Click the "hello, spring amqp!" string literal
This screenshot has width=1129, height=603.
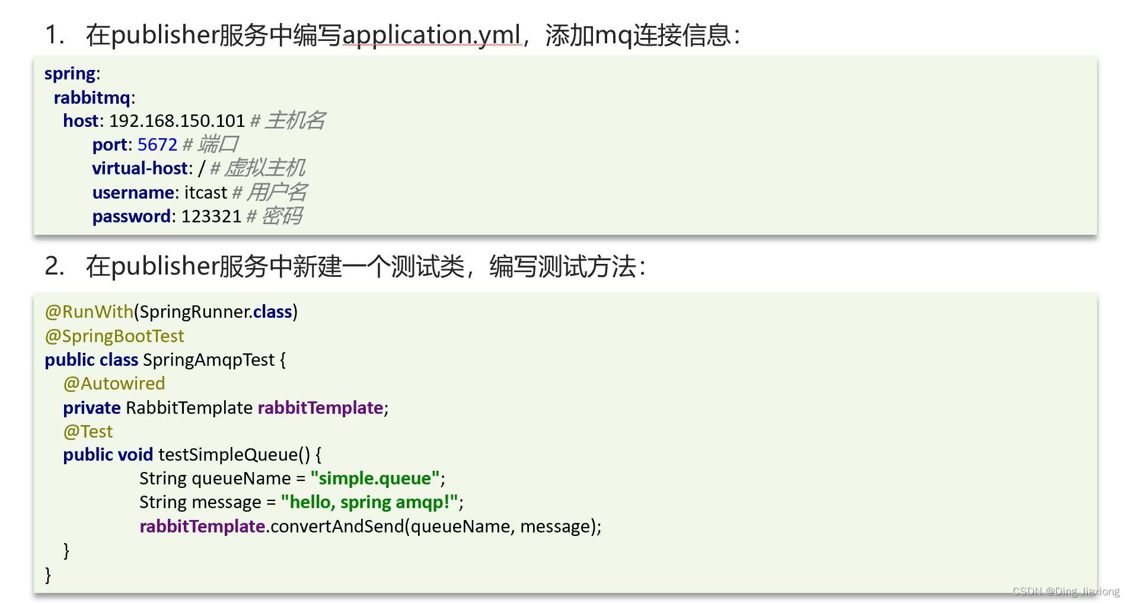pyautogui.click(x=369, y=502)
